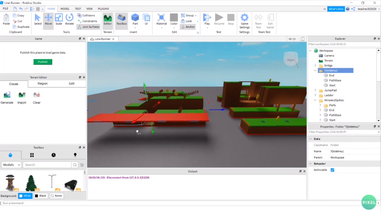This screenshot has height=213, width=381.
Task: Import terrain heightmap
Action: (x=22, y=98)
